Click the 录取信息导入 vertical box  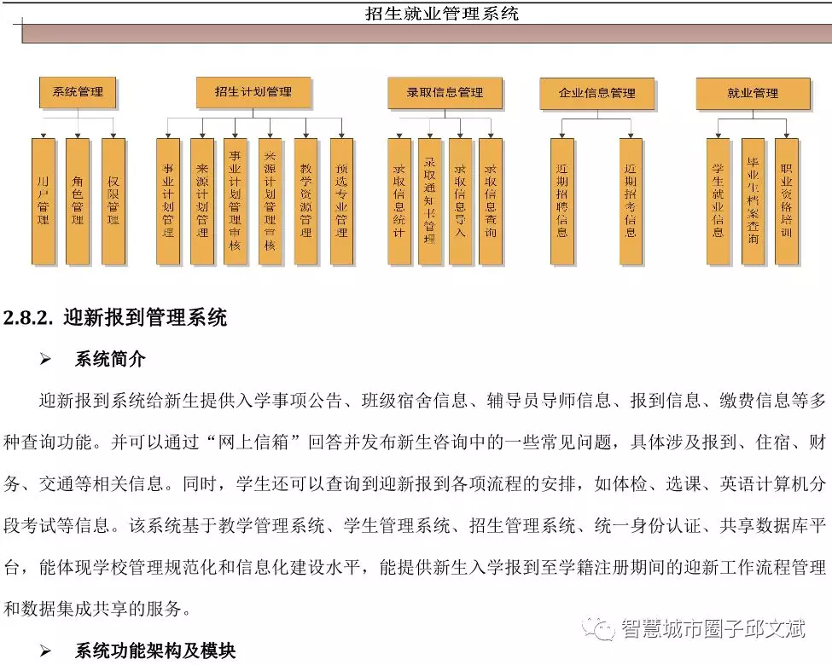click(x=460, y=201)
